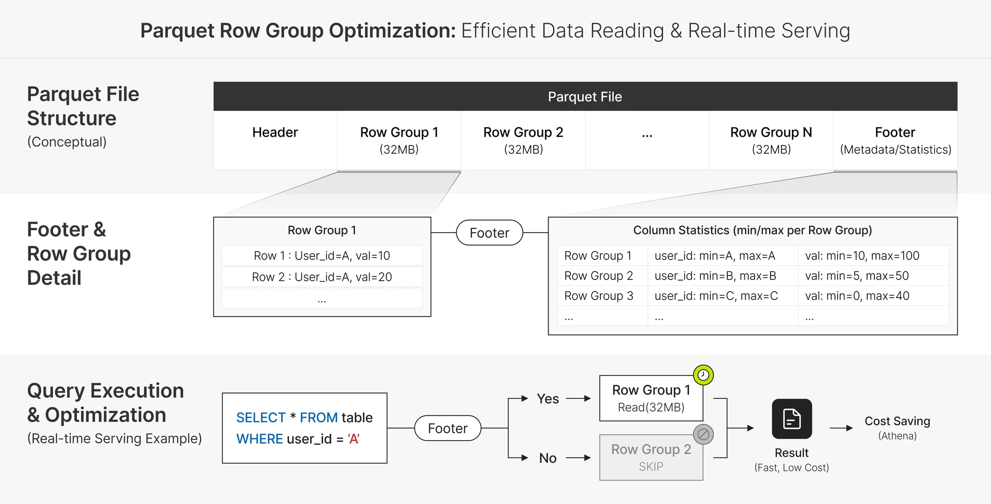Click the arrow after the No label
Viewport: 991px width, 504px height.
(578, 458)
